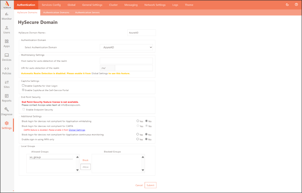The height and width of the screenshot is (193, 302).
Task: Expand Select Authentication Domain dropdown
Action: 126,47
